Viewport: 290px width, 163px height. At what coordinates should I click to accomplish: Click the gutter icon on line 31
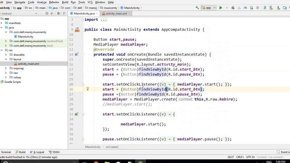pyautogui.click(x=77, y=114)
